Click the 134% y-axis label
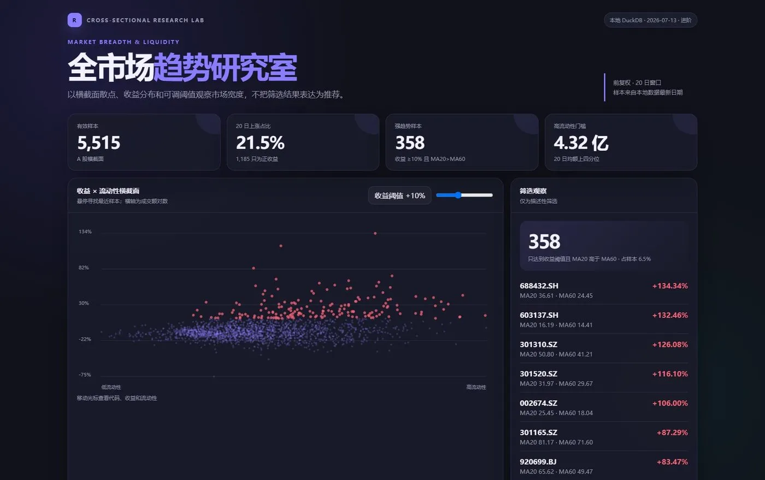Image resolution: width=765 pixels, height=480 pixels. (x=85, y=232)
